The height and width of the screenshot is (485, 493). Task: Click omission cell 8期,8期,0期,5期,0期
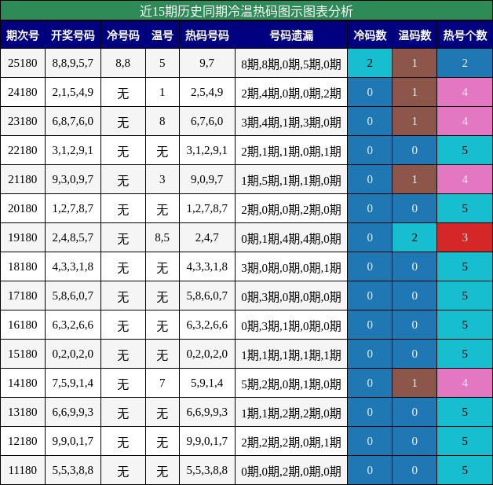[291, 64]
